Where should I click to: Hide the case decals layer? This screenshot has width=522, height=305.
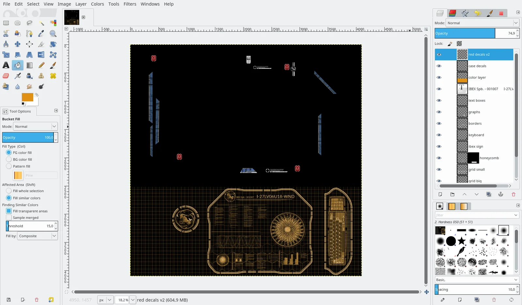pos(439,66)
